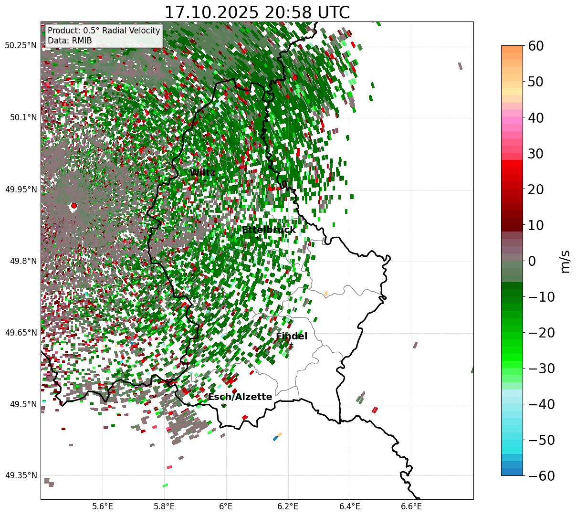This screenshot has width=576, height=516.
Task: Click the colorbar value −60
Action: click(541, 476)
